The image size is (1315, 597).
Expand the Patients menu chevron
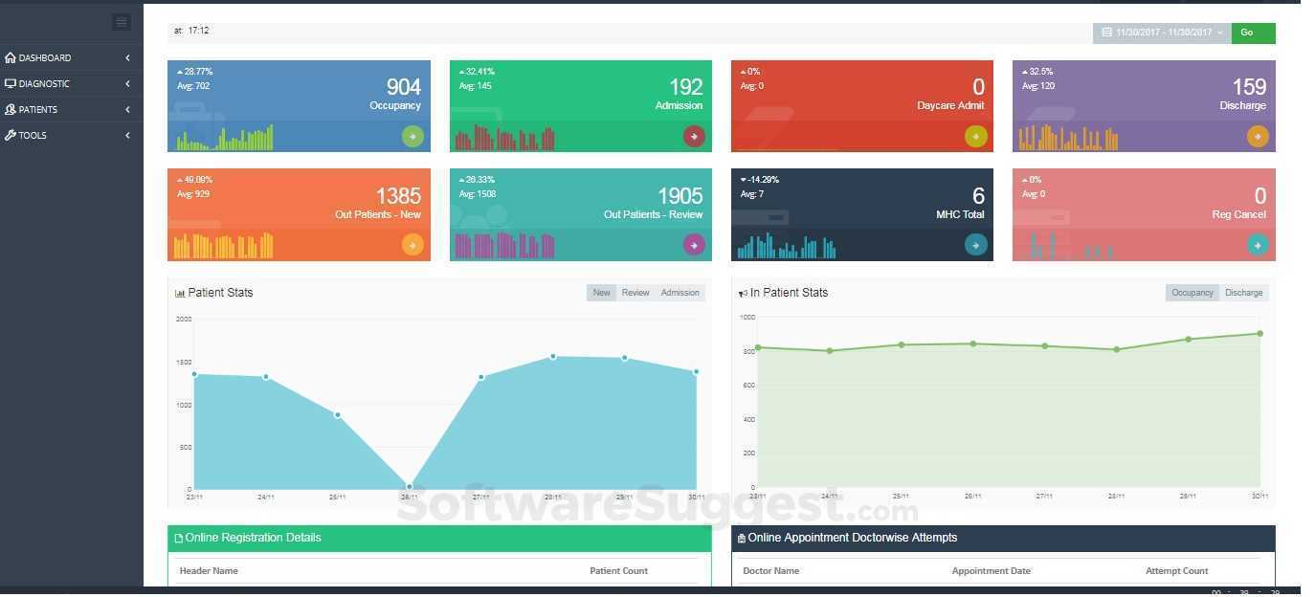pyautogui.click(x=127, y=109)
